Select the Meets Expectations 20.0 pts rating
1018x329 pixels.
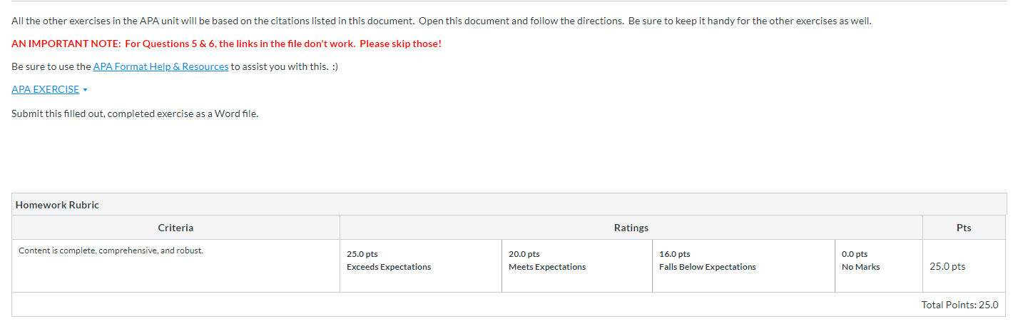546,260
